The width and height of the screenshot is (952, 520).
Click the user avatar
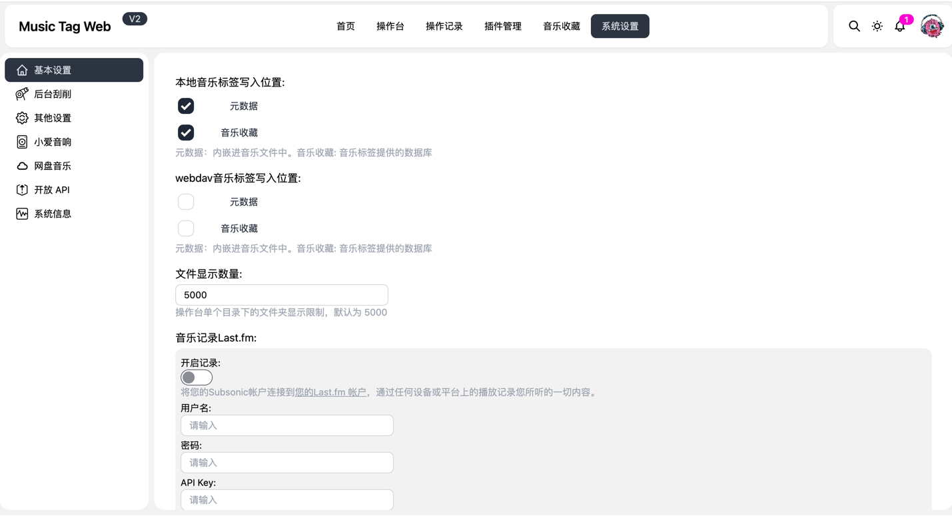(x=931, y=26)
